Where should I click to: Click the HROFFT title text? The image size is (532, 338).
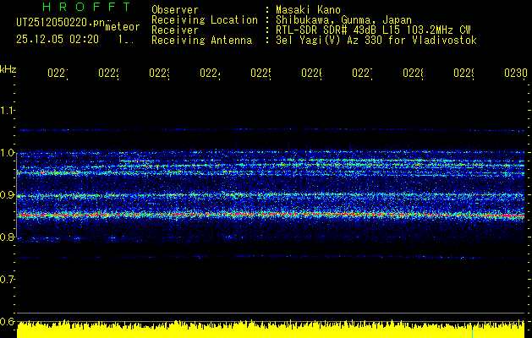coord(87,7)
